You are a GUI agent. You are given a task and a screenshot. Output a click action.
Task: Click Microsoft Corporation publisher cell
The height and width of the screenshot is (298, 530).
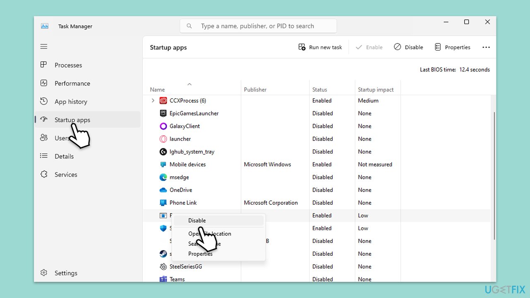click(271, 203)
